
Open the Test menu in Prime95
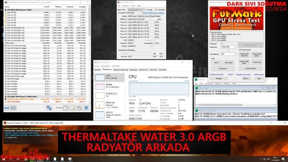coord(196,83)
